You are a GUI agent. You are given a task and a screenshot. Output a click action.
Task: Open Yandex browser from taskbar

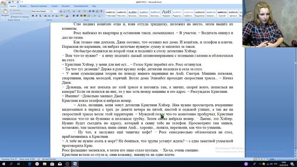37,164
